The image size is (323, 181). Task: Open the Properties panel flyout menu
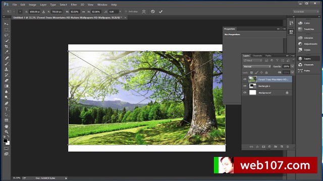coord(284,29)
